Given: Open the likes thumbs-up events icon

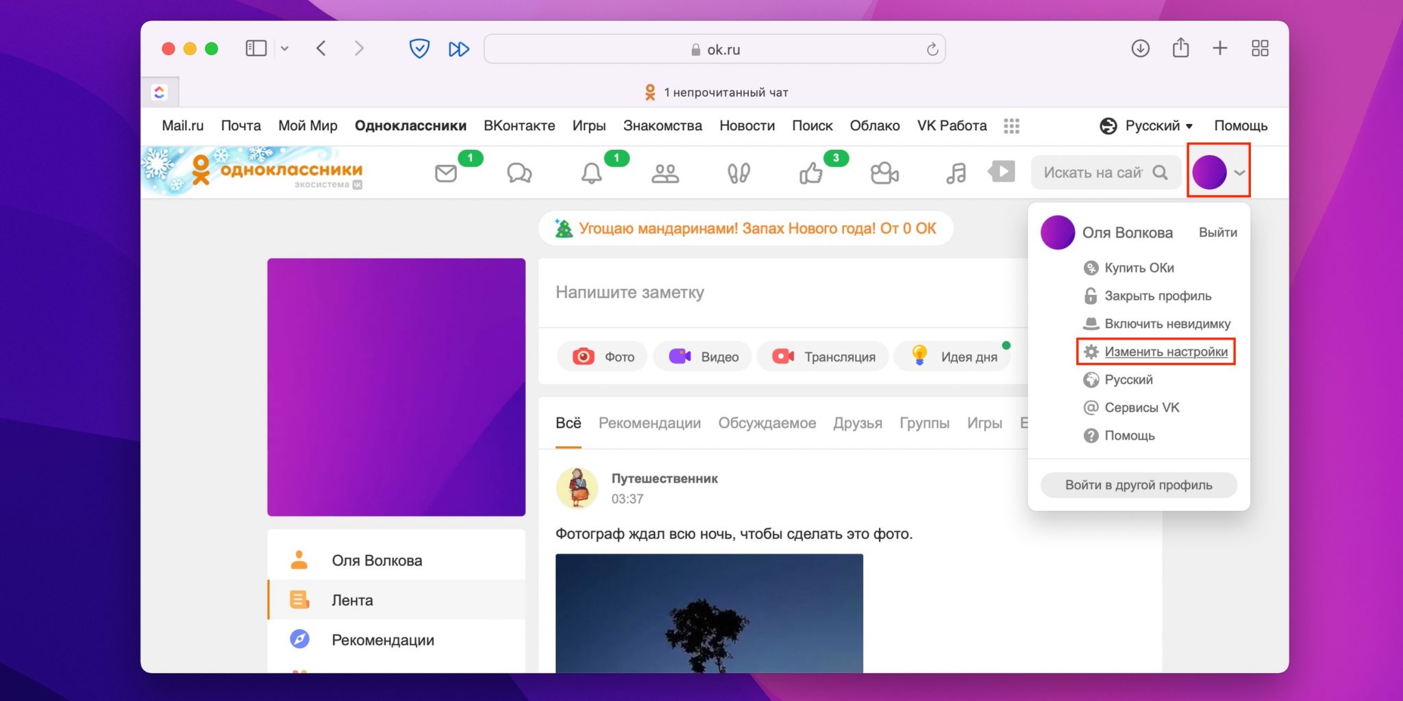Looking at the screenshot, I should pyautogui.click(x=811, y=173).
